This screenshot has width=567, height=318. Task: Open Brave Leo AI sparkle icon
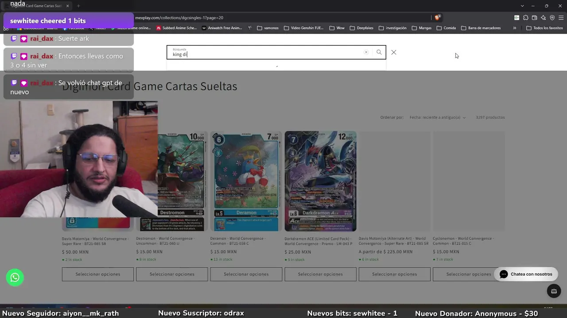[x=543, y=18]
